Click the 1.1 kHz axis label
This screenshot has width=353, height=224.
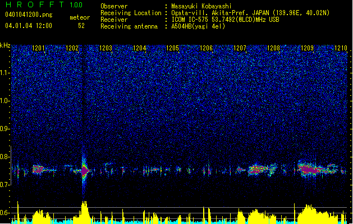click(x=4, y=73)
